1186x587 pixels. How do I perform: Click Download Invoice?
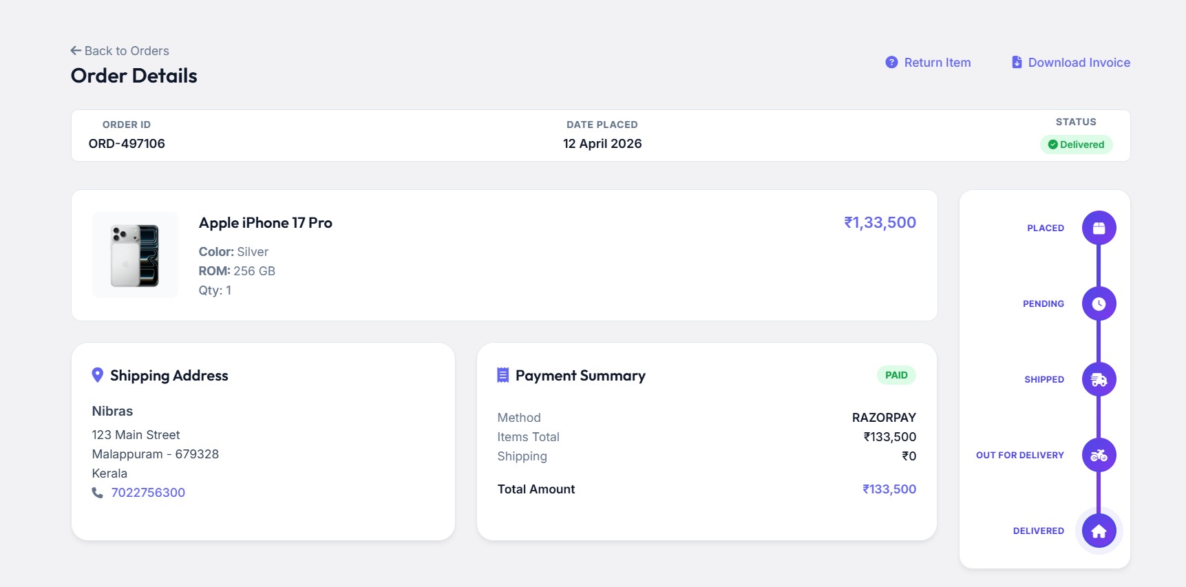[x=1079, y=62]
